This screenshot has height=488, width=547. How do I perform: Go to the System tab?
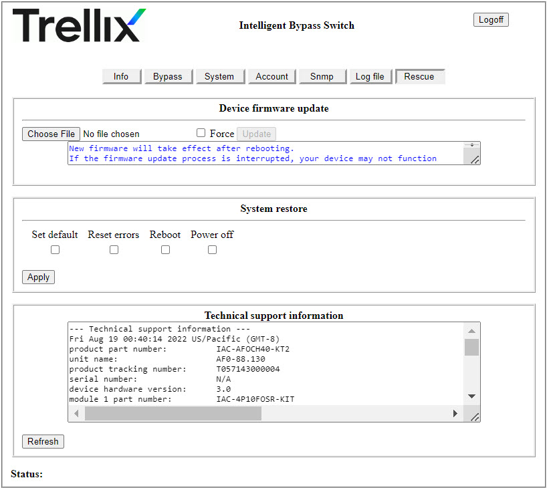[219, 76]
